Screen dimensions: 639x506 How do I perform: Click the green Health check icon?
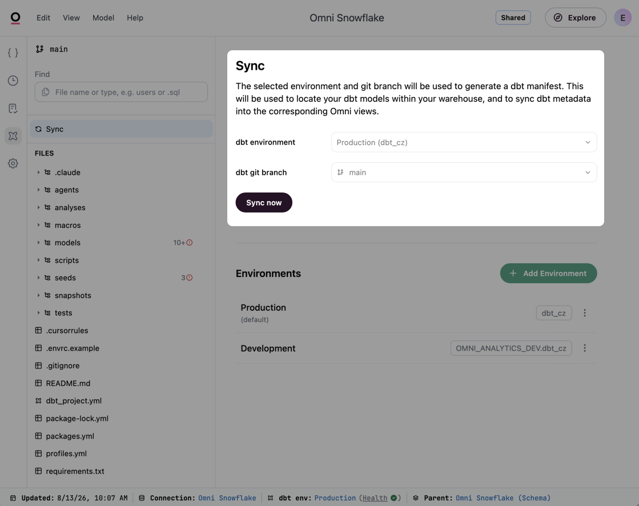coord(393,498)
